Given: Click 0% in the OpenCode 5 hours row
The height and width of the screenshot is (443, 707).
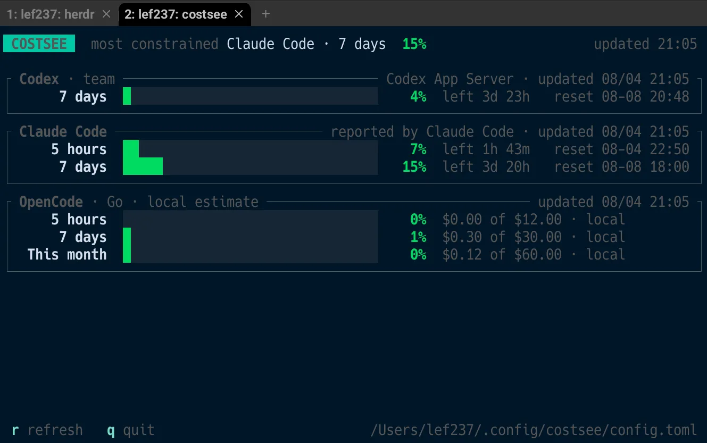Looking at the screenshot, I should pos(418,220).
